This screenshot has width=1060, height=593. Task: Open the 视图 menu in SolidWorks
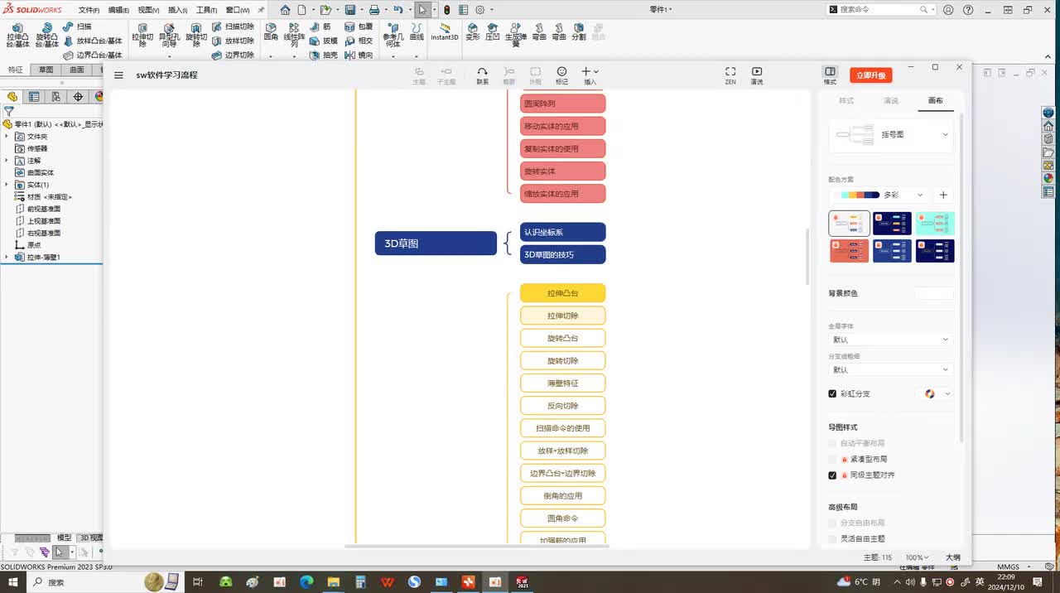(148, 10)
